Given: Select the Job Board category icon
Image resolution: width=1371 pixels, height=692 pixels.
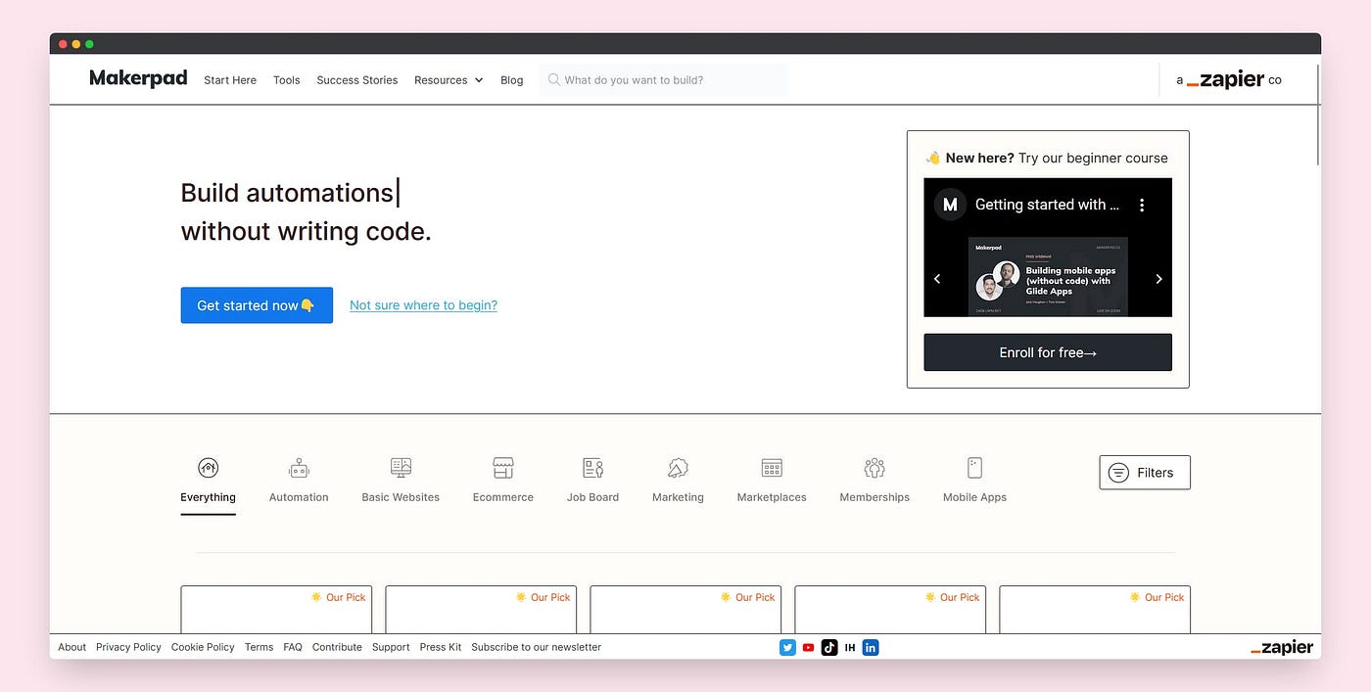Looking at the screenshot, I should coord(592,468).
